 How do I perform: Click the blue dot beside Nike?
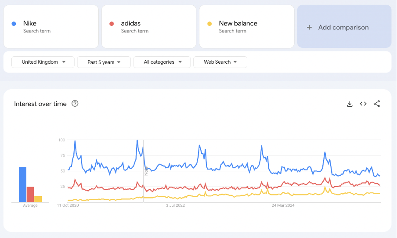(x=14, y=24)
